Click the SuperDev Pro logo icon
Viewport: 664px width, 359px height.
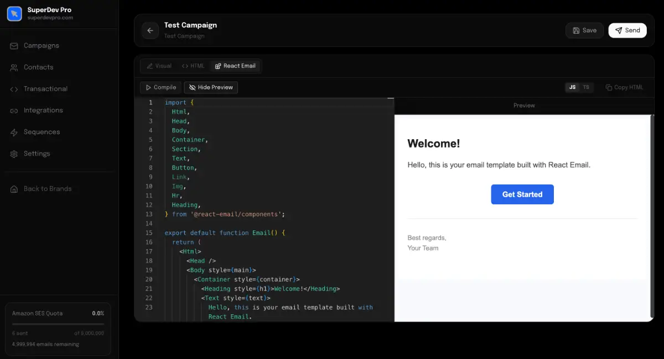coord(14,14)
